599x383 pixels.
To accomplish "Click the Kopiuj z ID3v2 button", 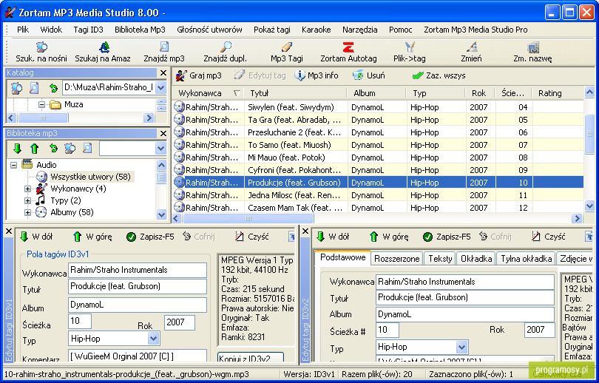I will (x=251, y=358).
